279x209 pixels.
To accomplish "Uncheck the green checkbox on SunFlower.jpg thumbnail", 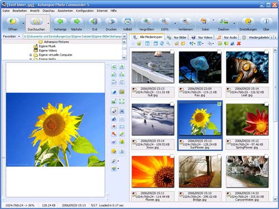I will point(219,104).
